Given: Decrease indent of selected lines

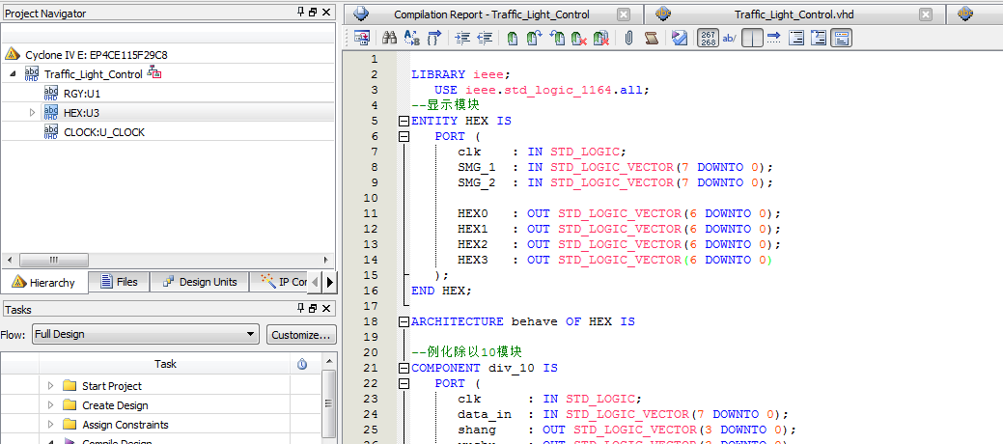Looking at the screenshot, I should 485,39.
